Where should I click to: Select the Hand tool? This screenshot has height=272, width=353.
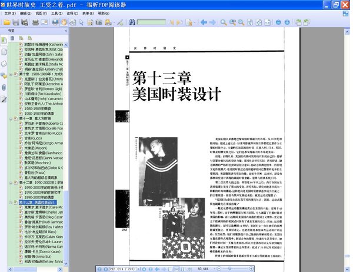pyautogui.click(x=63, y=22)
